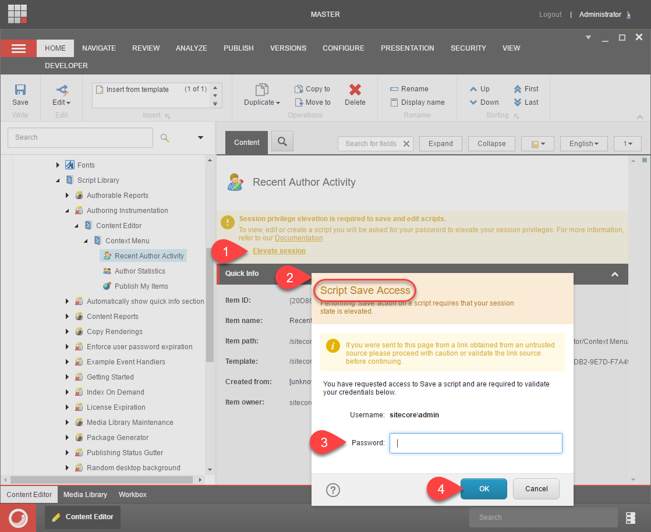Click the Save disk icon in ribbon
Screen dimensions: 651x532
(x=20, y=90)
